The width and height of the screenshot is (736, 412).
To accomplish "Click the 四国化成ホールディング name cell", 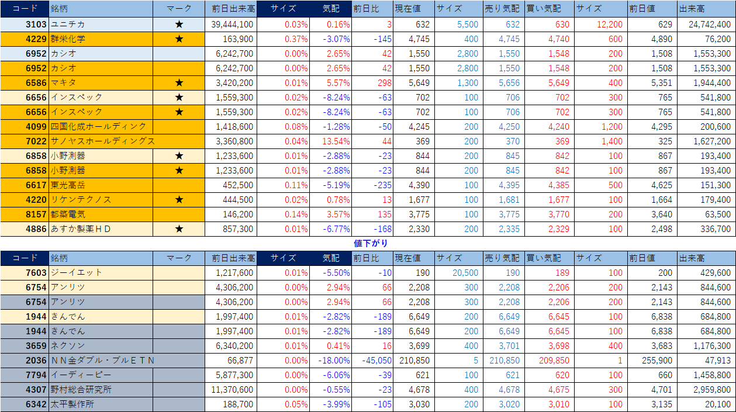I will tap(98, 127).
